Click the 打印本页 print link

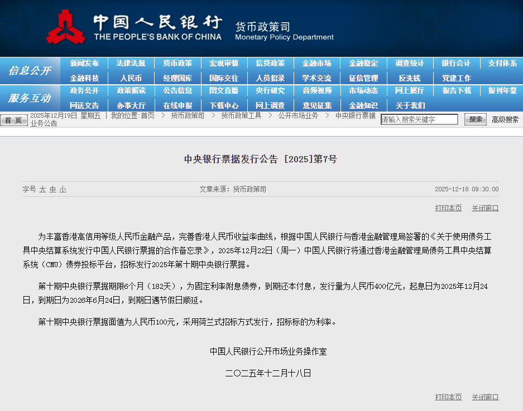tap(448, 207)
